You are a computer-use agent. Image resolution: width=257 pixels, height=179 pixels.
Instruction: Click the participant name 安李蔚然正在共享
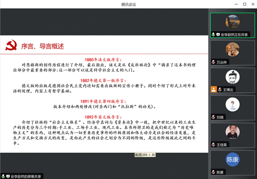234,34
